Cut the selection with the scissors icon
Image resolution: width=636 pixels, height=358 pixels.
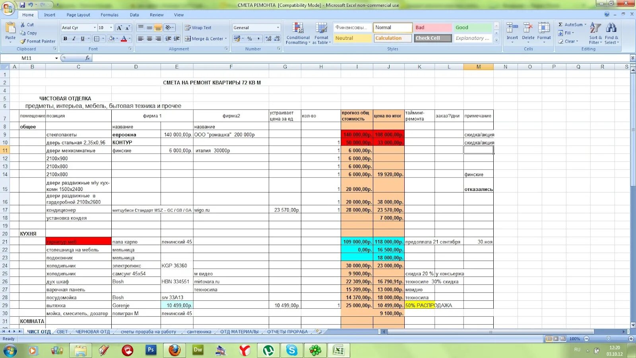23,25
